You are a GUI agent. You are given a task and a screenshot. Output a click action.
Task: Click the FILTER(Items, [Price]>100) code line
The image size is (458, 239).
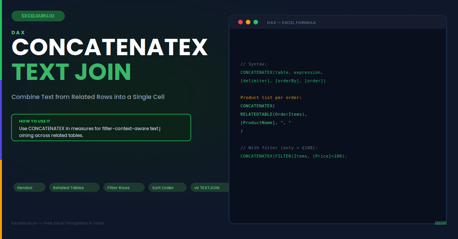pyautogui.click(x=294, y=156)
